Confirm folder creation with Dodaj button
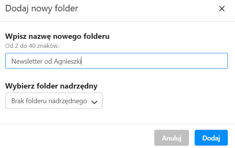This screenshot has width=235, height=148. click(211, 138)
